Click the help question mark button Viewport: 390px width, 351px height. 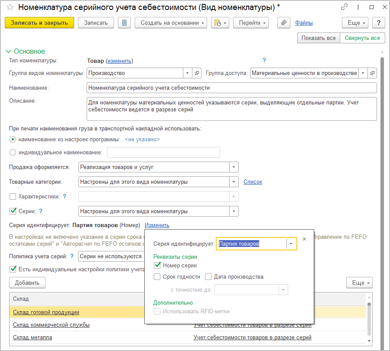tap(379, 23)
